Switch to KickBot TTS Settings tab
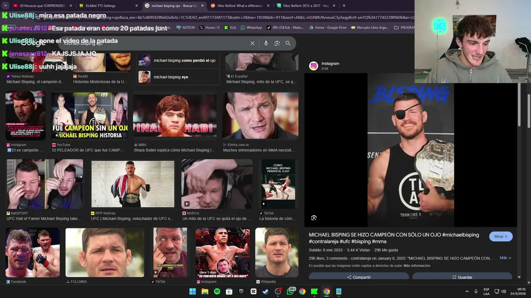531x298 pixels. click(x=108, y=6)
